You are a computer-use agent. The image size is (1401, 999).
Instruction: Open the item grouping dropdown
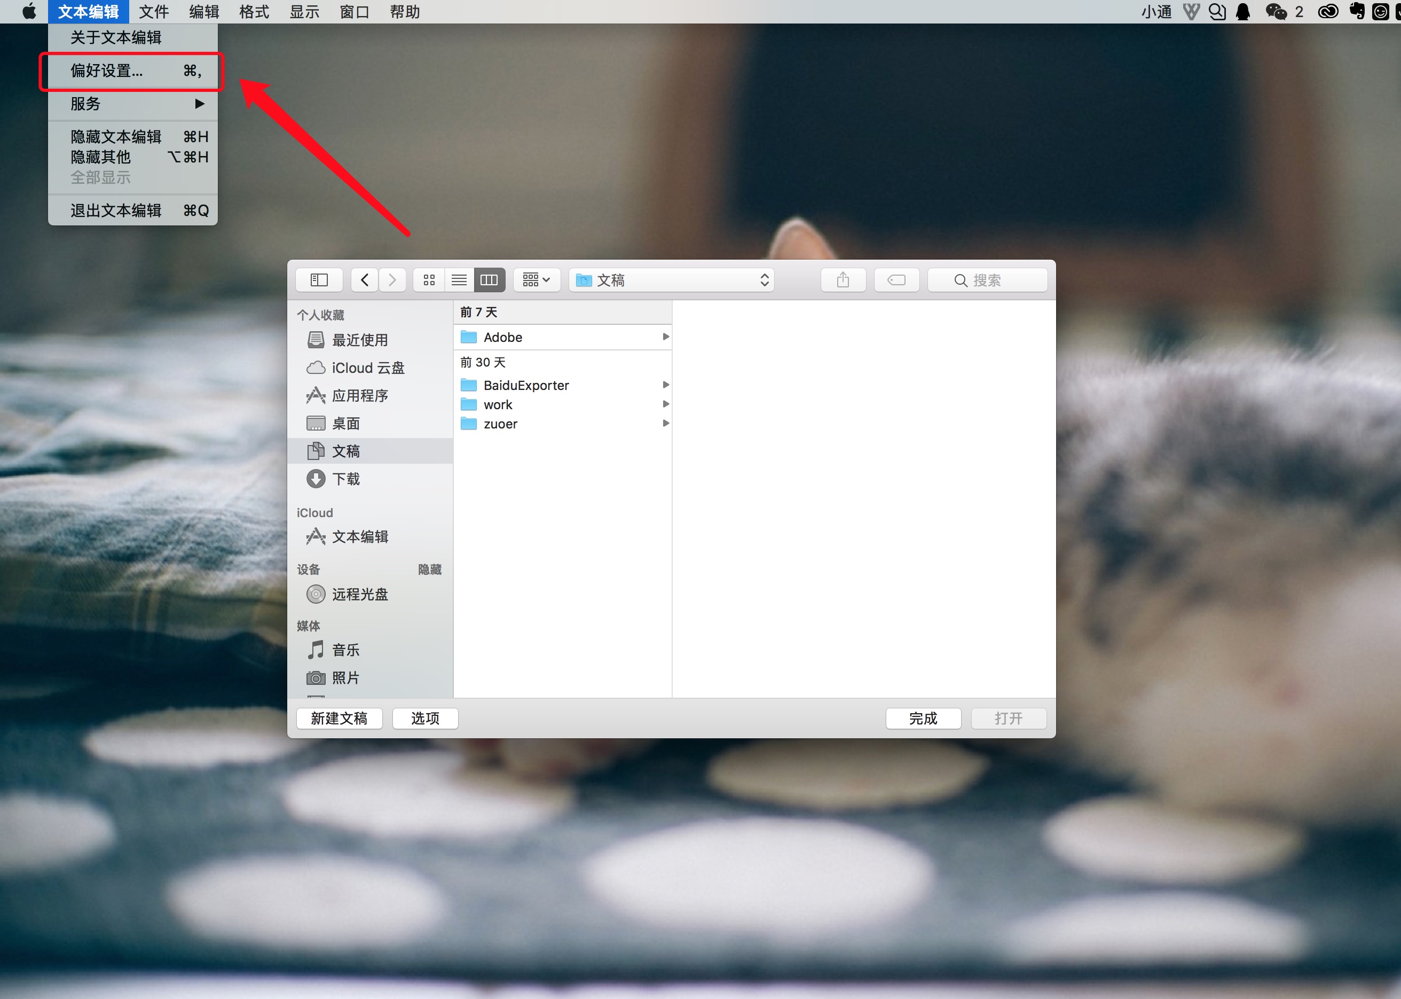tap(536, 280)
